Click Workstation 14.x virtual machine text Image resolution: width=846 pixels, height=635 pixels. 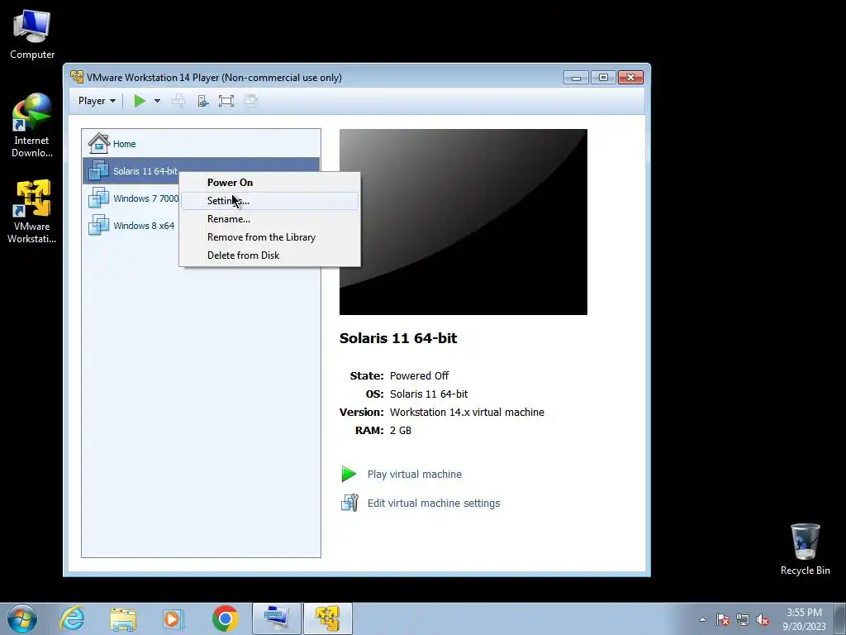point(467,412)
